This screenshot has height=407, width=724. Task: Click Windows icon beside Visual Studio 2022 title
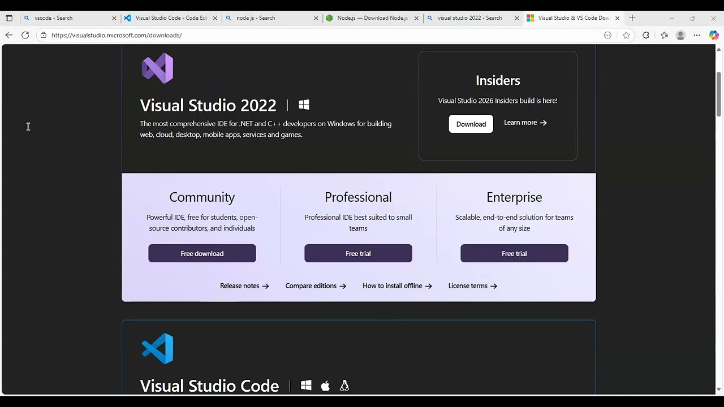pos(304,105)
